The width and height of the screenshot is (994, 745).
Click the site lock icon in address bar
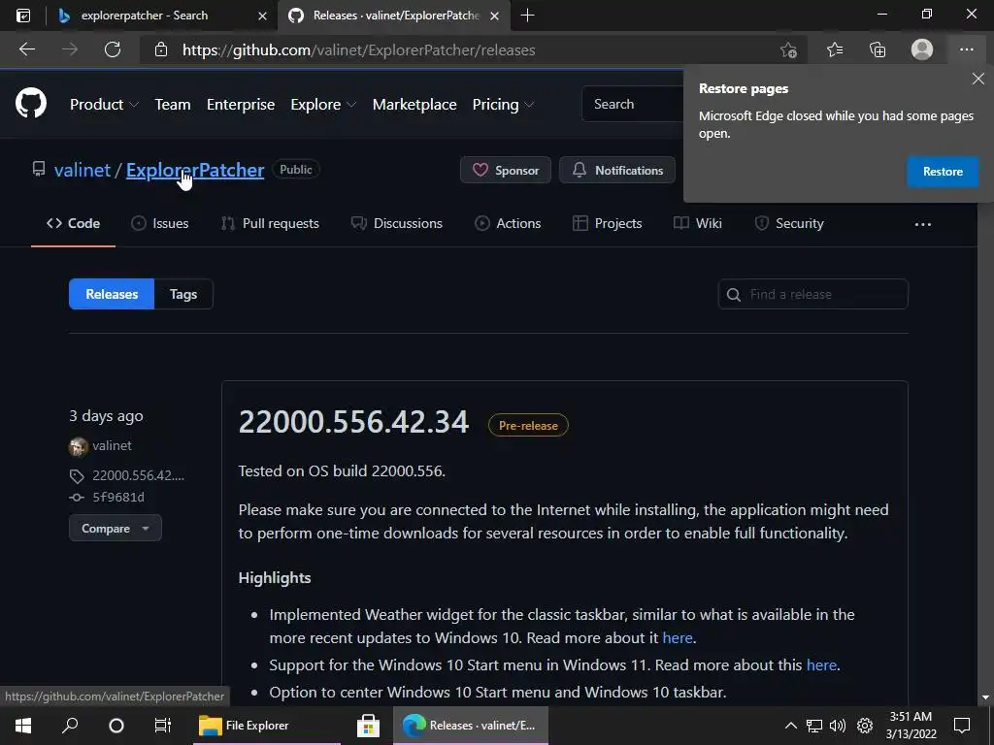tap(161, 50)
